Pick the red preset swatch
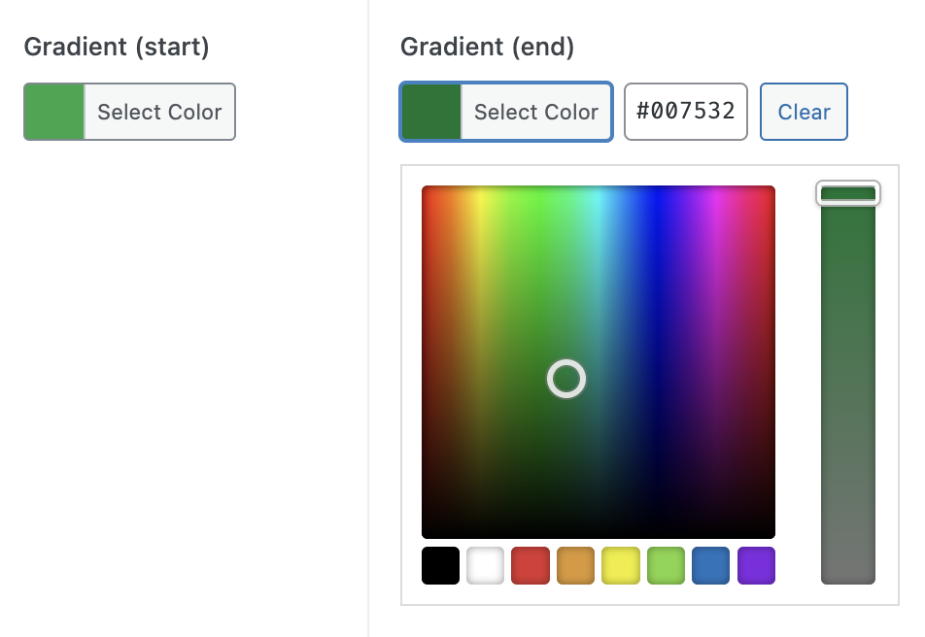The height and width of the screenshot is (637, 925). click(530, 565)
